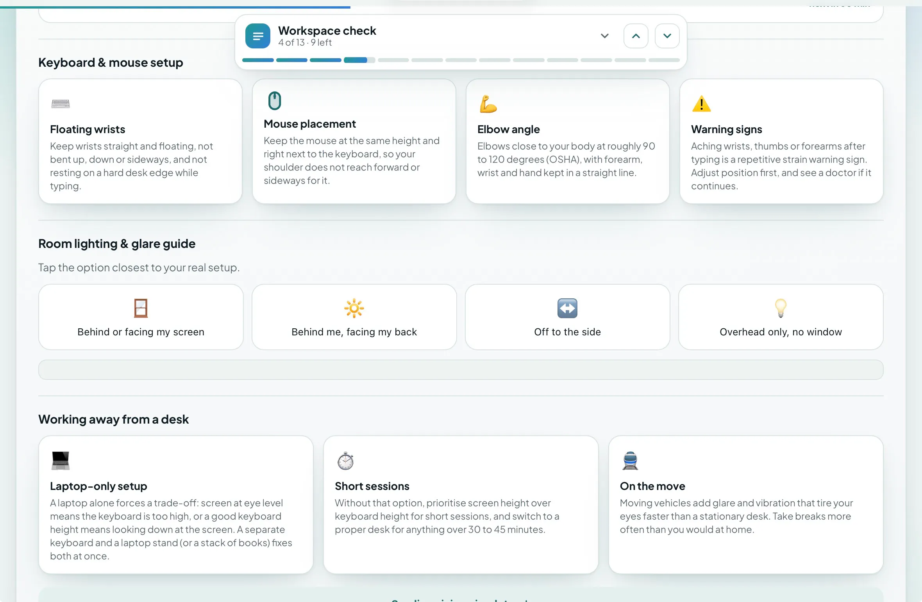The image size is (922, 602).
Task: Click the Workspace check list icon
Action: 257,36
